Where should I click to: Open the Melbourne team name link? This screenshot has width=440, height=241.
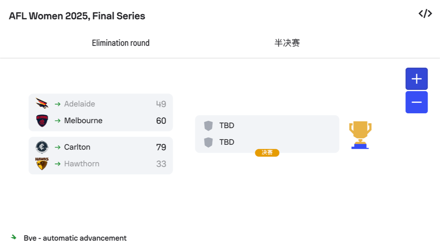click(x=83, y=120)
